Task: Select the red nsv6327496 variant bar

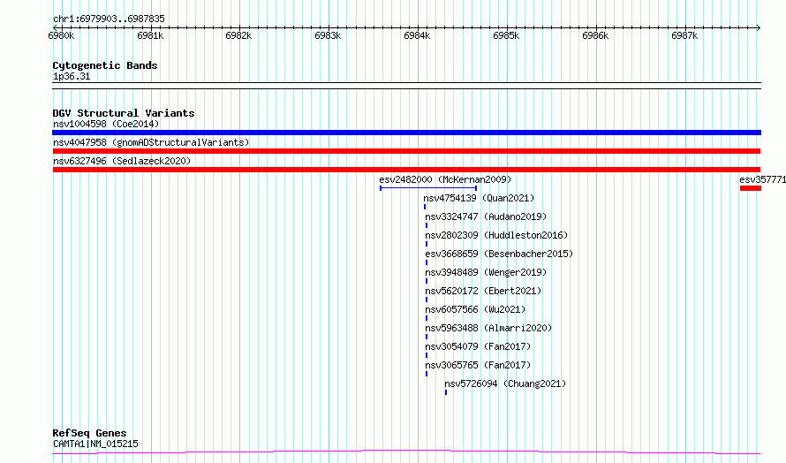Action: point(406,170)
